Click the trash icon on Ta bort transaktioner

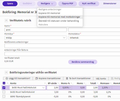click(x=67, y=78)
